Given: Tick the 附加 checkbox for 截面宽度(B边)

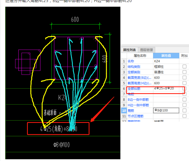Looking at the screenshot, I should point(184,77).
